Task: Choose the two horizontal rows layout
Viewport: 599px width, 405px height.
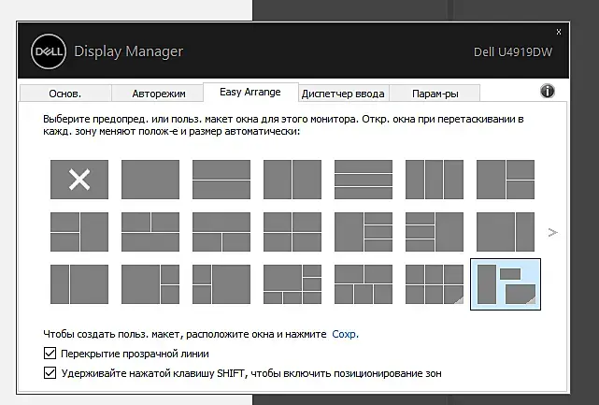Action: (x=221, y=180)
